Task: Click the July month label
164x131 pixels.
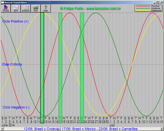Action: pos(112,125)
